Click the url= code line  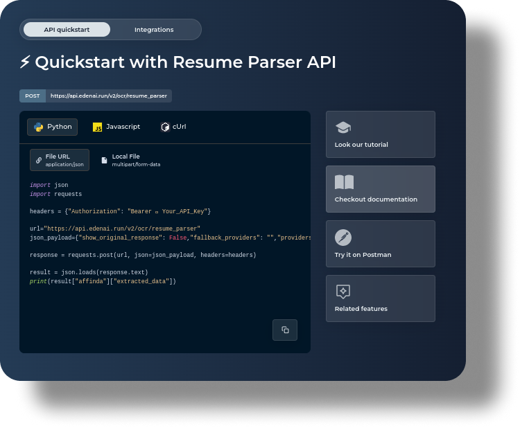click(x=114, y=229)
